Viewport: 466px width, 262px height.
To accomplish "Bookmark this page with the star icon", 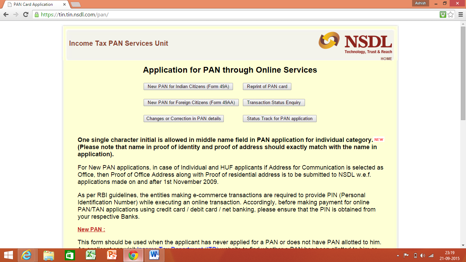I will (451, 15).
